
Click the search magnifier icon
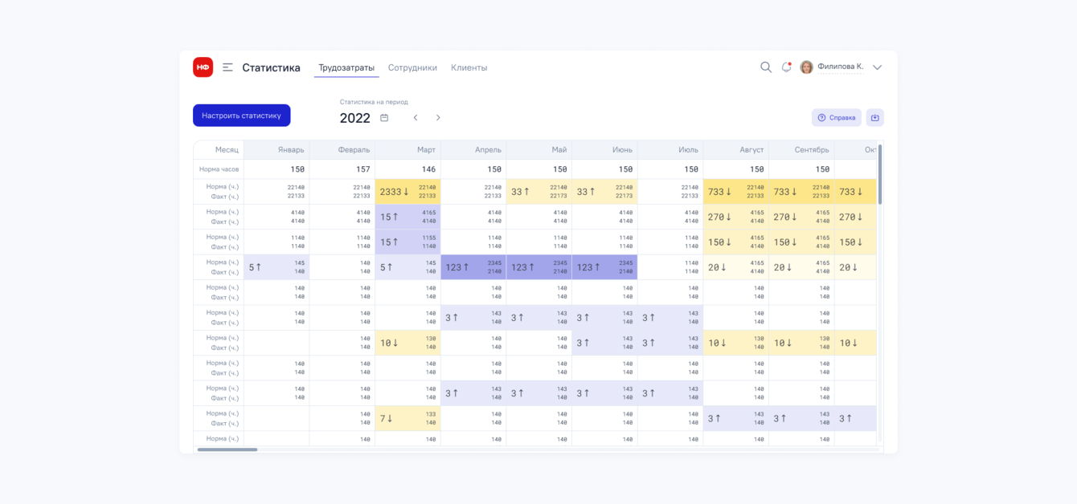click(x=766, y=67)
